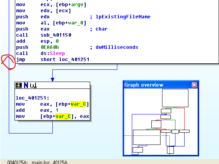Click the blue arrowhead entering loc_401251 node
Screen dimensions: 219x164
(x=52, y=80)
